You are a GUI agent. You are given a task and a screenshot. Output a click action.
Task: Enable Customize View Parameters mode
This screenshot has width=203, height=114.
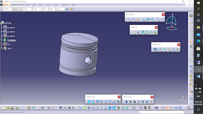pos(151,102)
